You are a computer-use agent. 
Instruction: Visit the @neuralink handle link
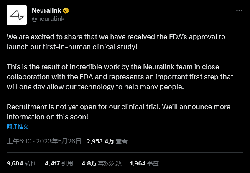coord(48,19)
